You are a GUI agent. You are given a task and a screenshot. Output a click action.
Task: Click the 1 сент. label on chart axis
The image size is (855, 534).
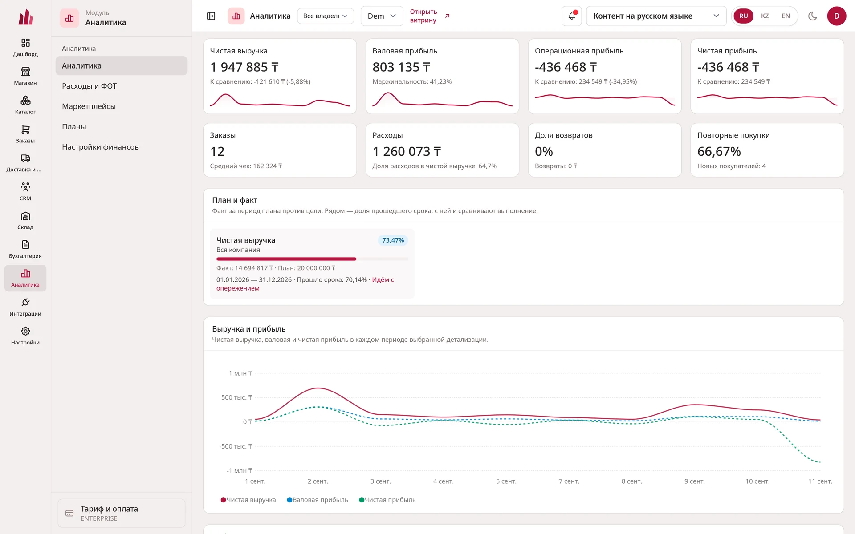tap(255, 481)
